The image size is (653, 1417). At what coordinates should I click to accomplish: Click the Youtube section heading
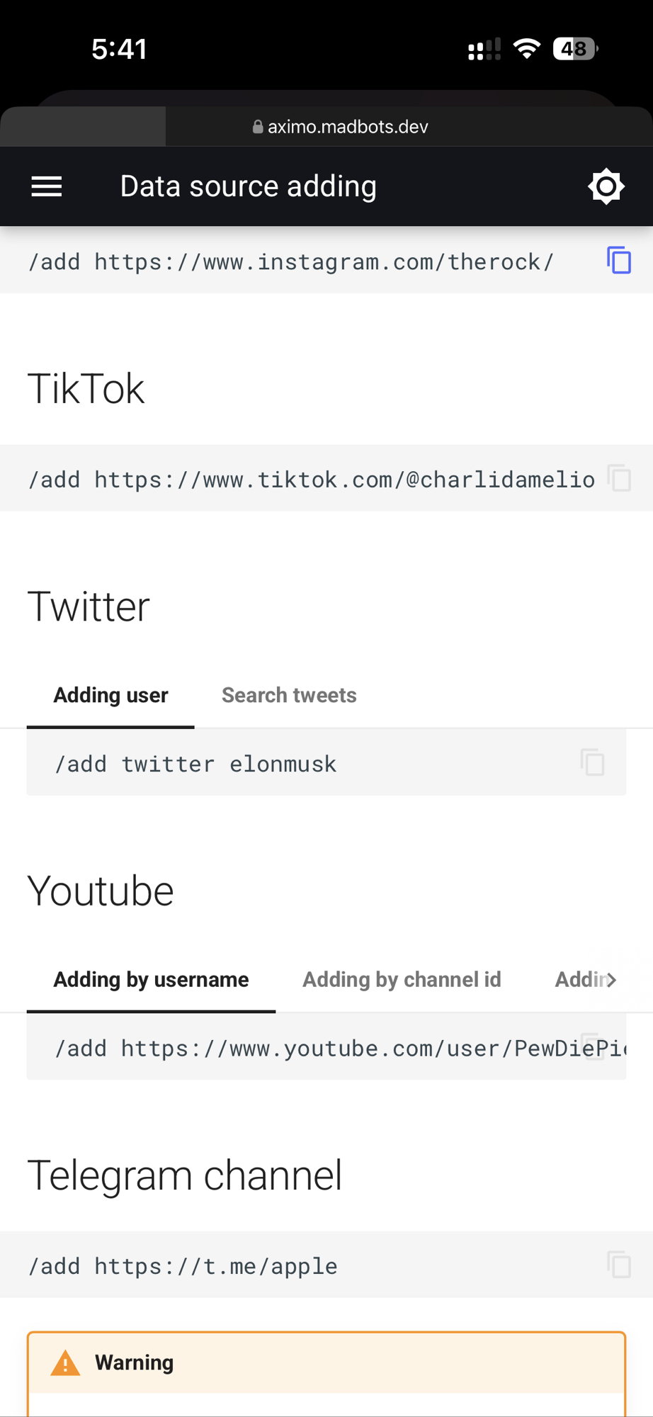pyautogui.click(x=101, y=891)
